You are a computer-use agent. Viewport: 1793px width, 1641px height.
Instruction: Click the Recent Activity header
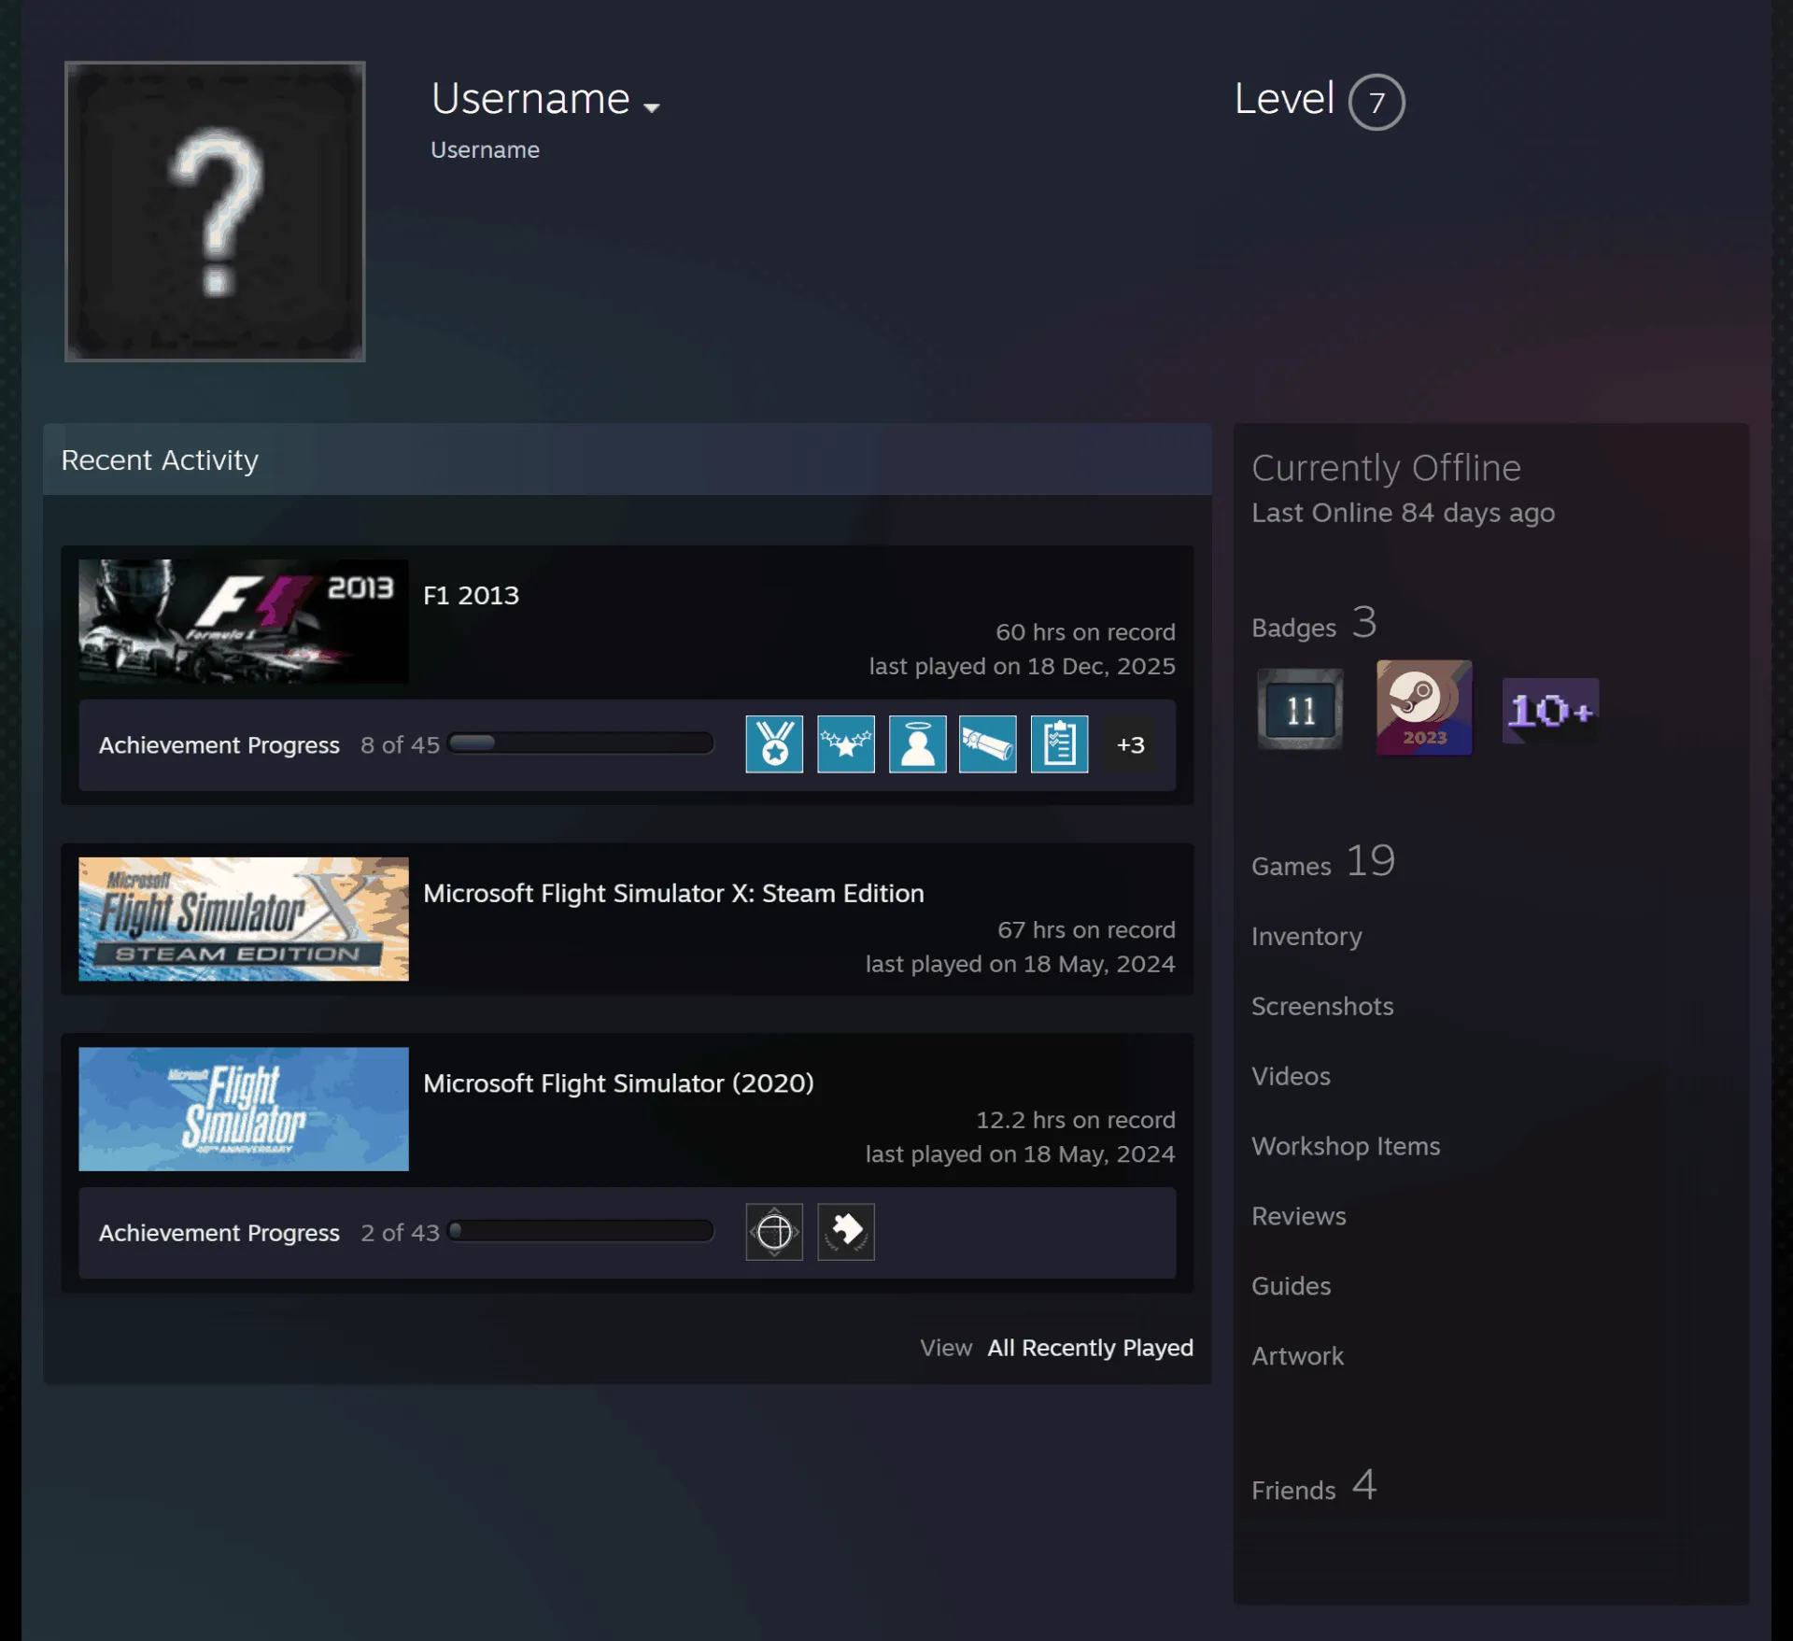[x=627, y=460]
